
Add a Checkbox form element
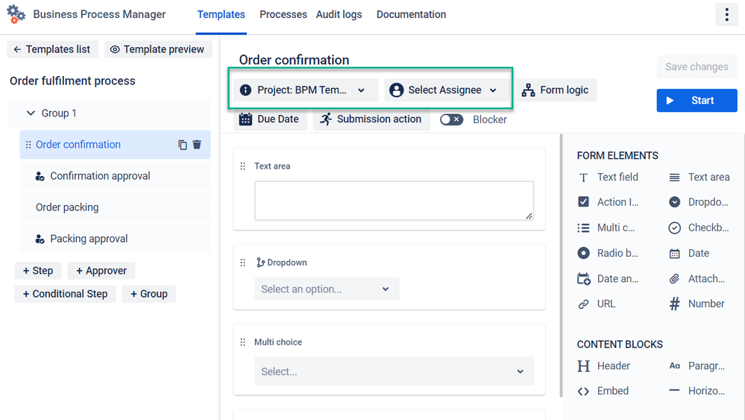click(x=699, y=228)
